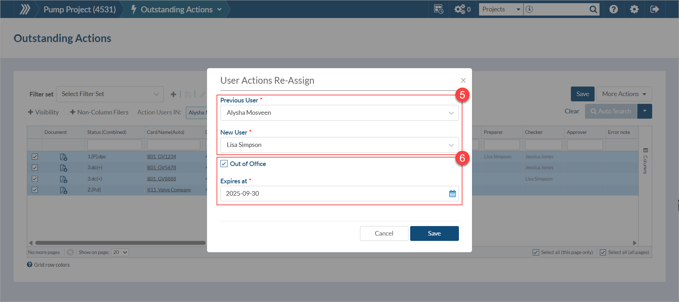Expand the Outstanding Actions breadcrumb menu

(219, 10)
